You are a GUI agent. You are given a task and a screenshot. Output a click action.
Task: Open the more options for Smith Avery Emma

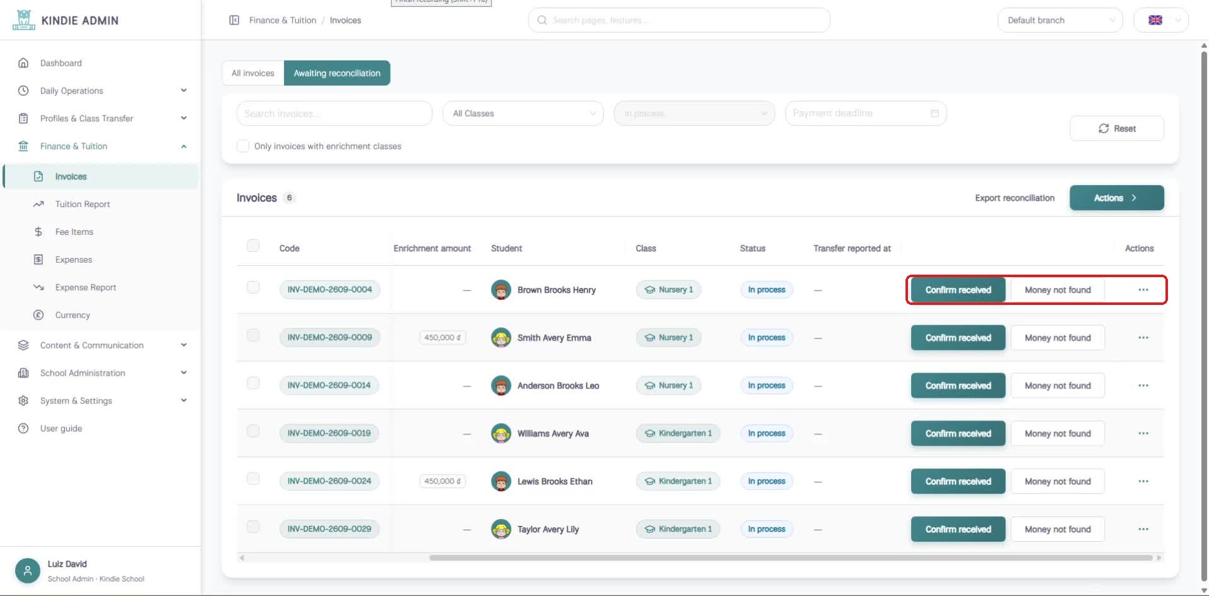(x=1143, y=338)
